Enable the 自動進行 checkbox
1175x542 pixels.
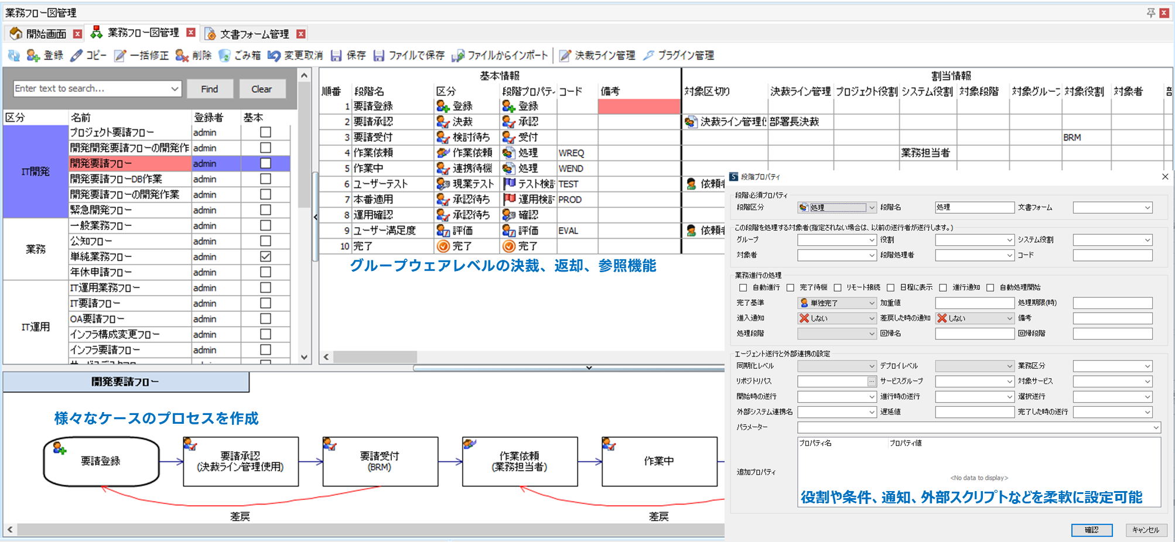(x=743, y=287)
